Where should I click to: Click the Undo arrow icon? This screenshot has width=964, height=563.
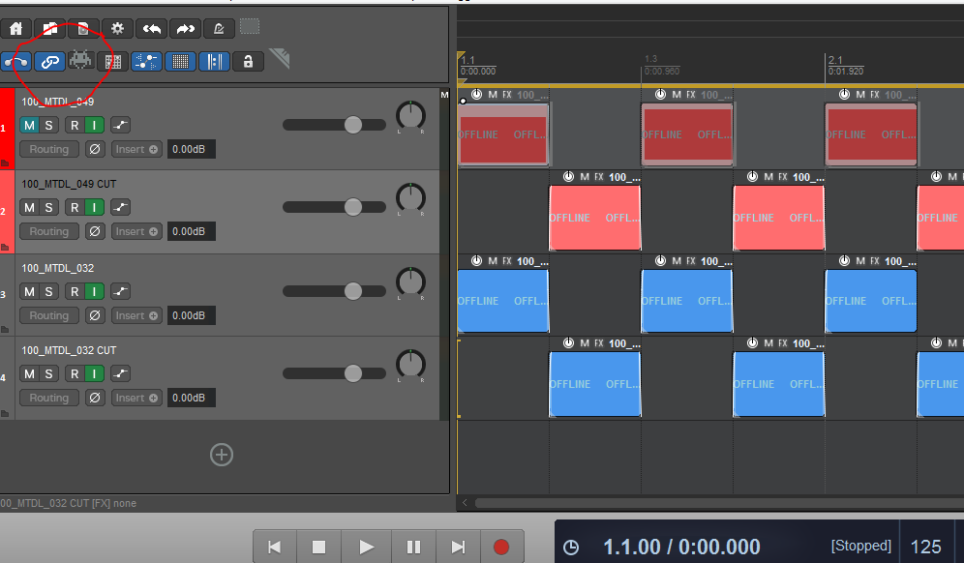click(151, 28)
